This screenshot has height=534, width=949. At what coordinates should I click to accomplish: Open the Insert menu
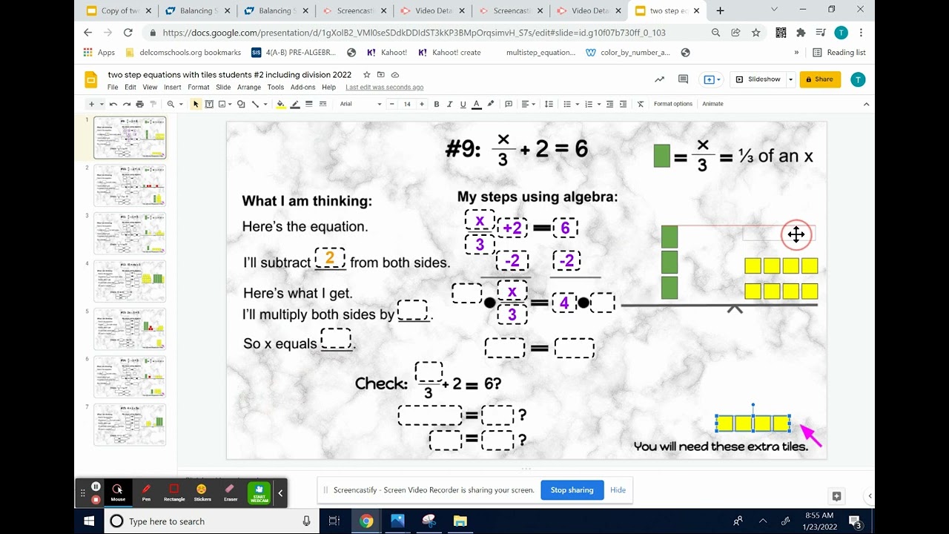[x=173, y=88]
